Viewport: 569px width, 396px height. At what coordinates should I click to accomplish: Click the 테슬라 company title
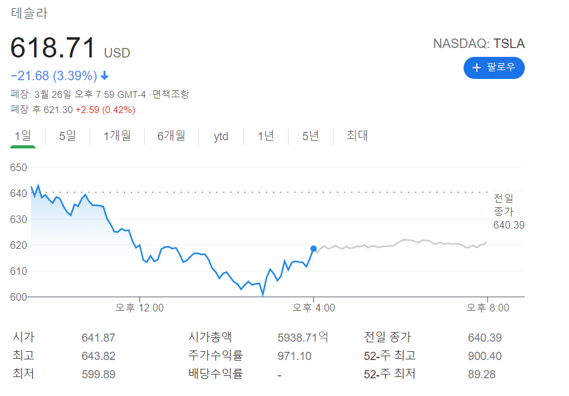click(x=29, y=13)
